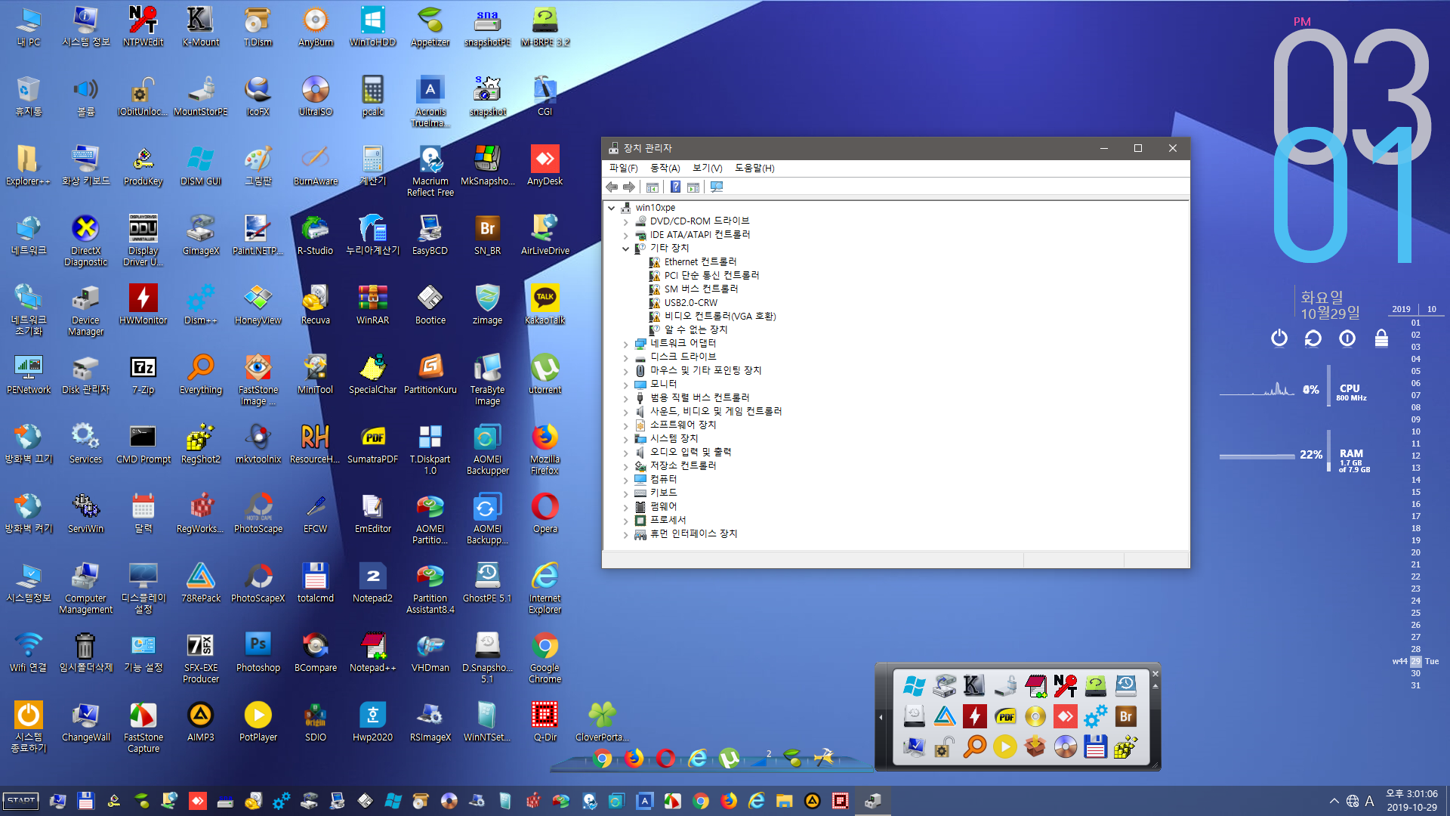
Task: Select the 휴먼 인터페이스 장치 item
Action: (x=693, y=534)
